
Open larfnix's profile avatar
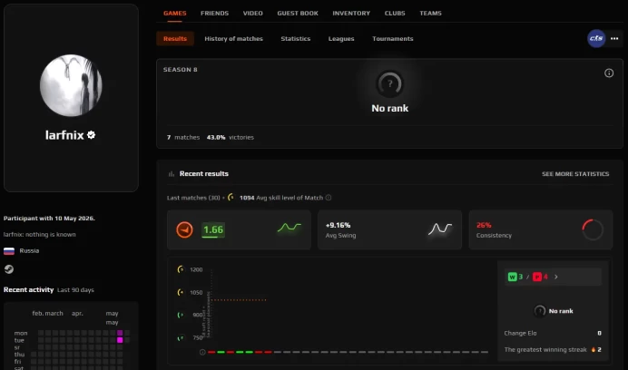pos(71,85)
